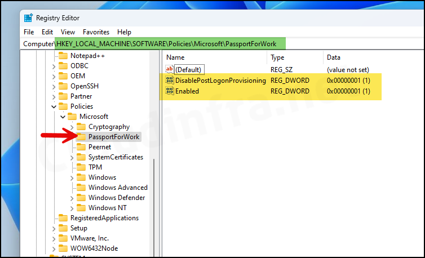Expand the Setup key
Image resolution: width=425 pixels, height=258 pixels.
54,229
